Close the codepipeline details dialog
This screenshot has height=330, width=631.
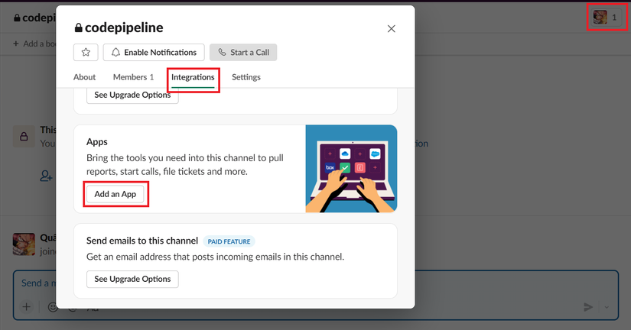391,29
